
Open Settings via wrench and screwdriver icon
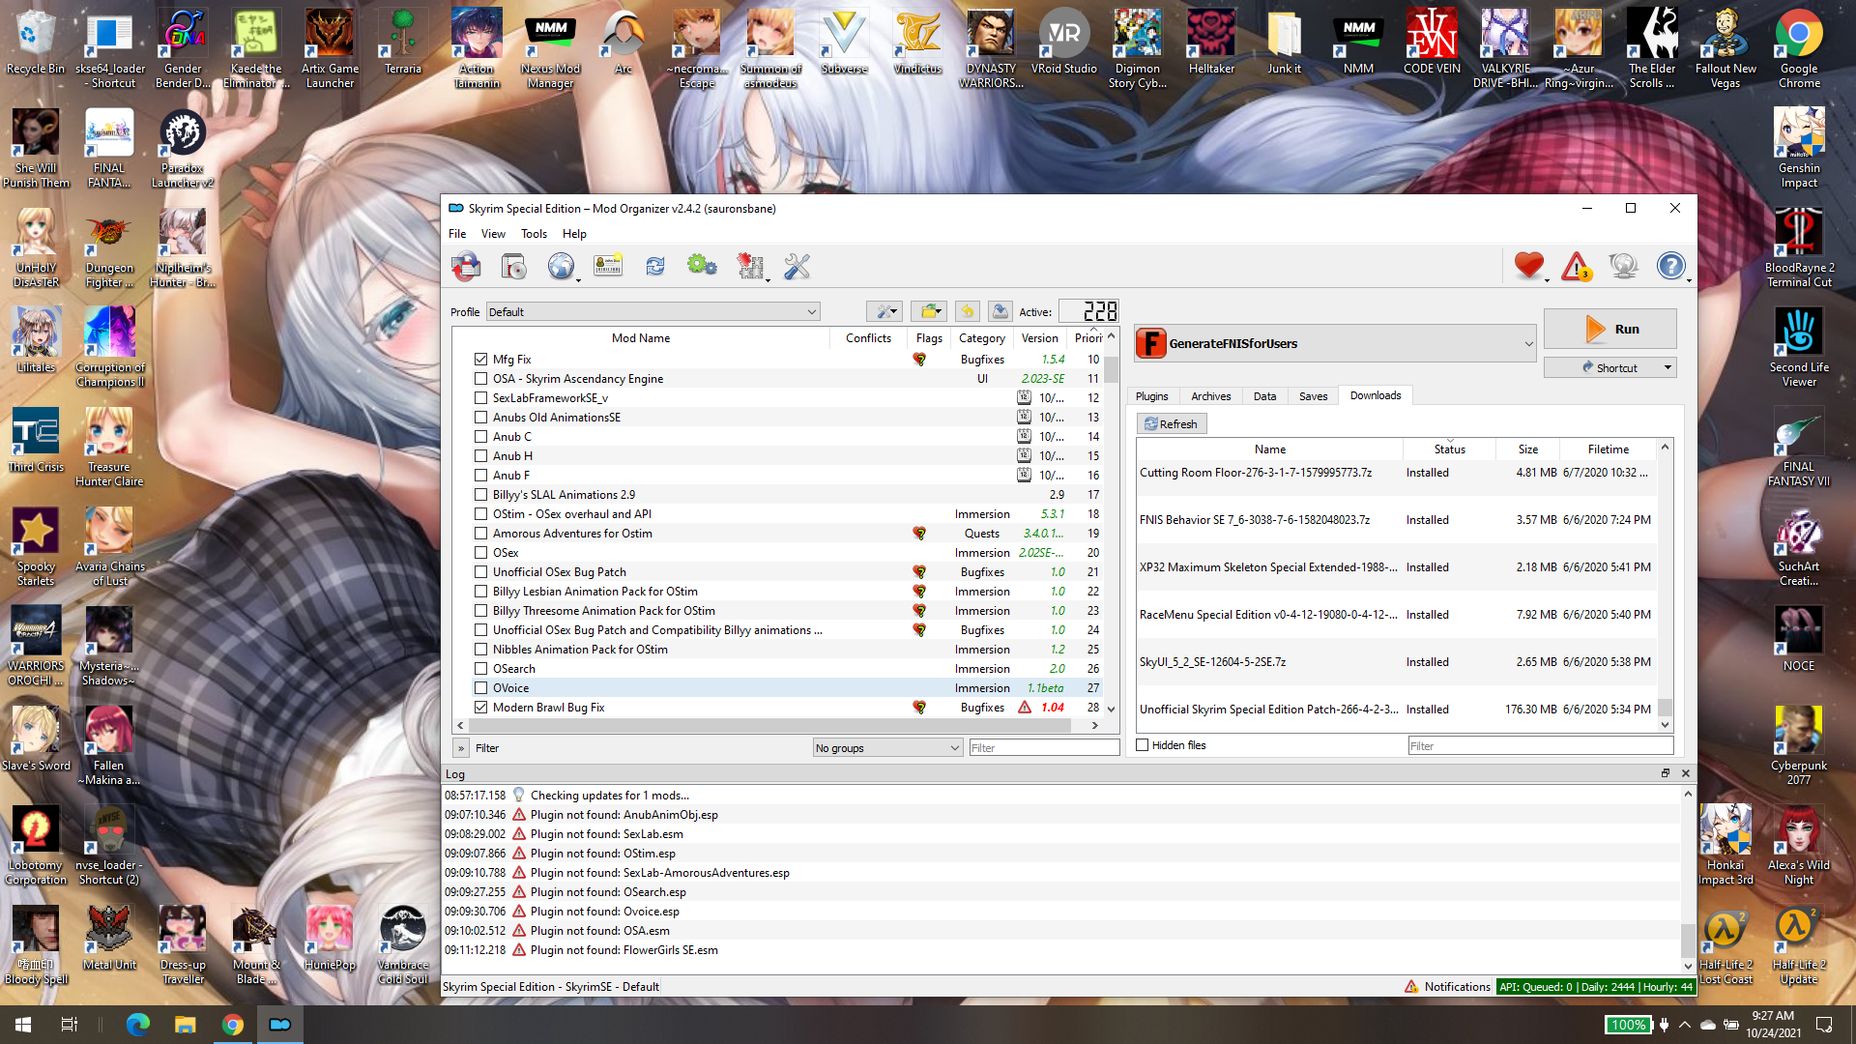point(797,266)
